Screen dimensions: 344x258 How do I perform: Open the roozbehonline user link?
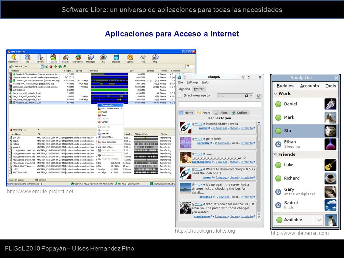pyautogui.click(x=201, y=162)
